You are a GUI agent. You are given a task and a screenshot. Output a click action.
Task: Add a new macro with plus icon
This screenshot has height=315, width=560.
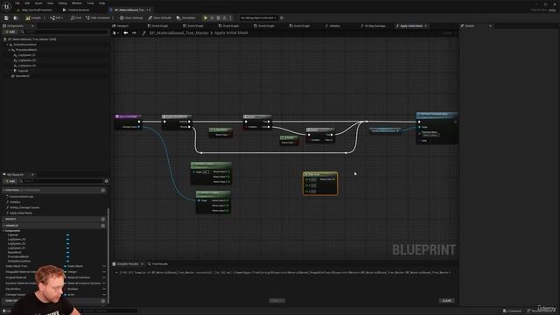103,219
